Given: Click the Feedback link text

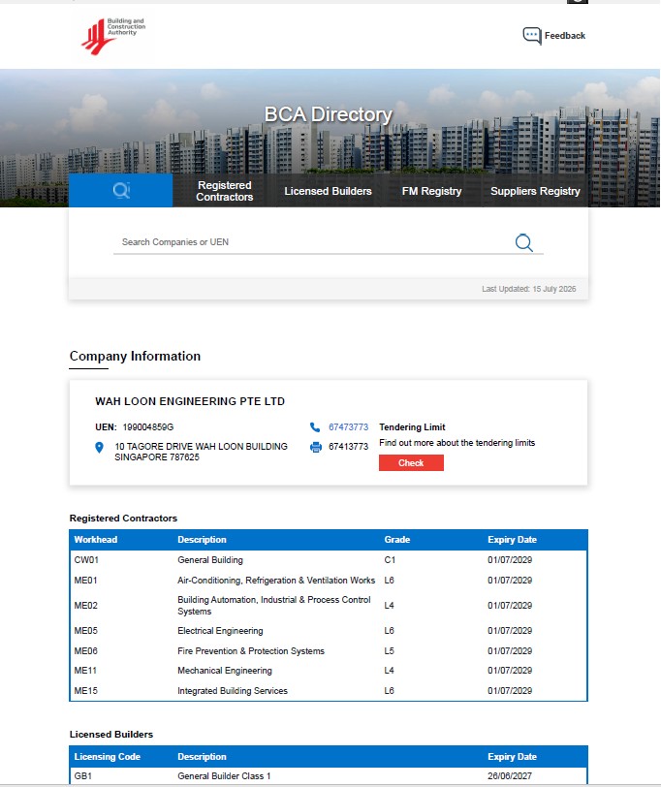Looking at the screenshot, I should tap(565, 36).
